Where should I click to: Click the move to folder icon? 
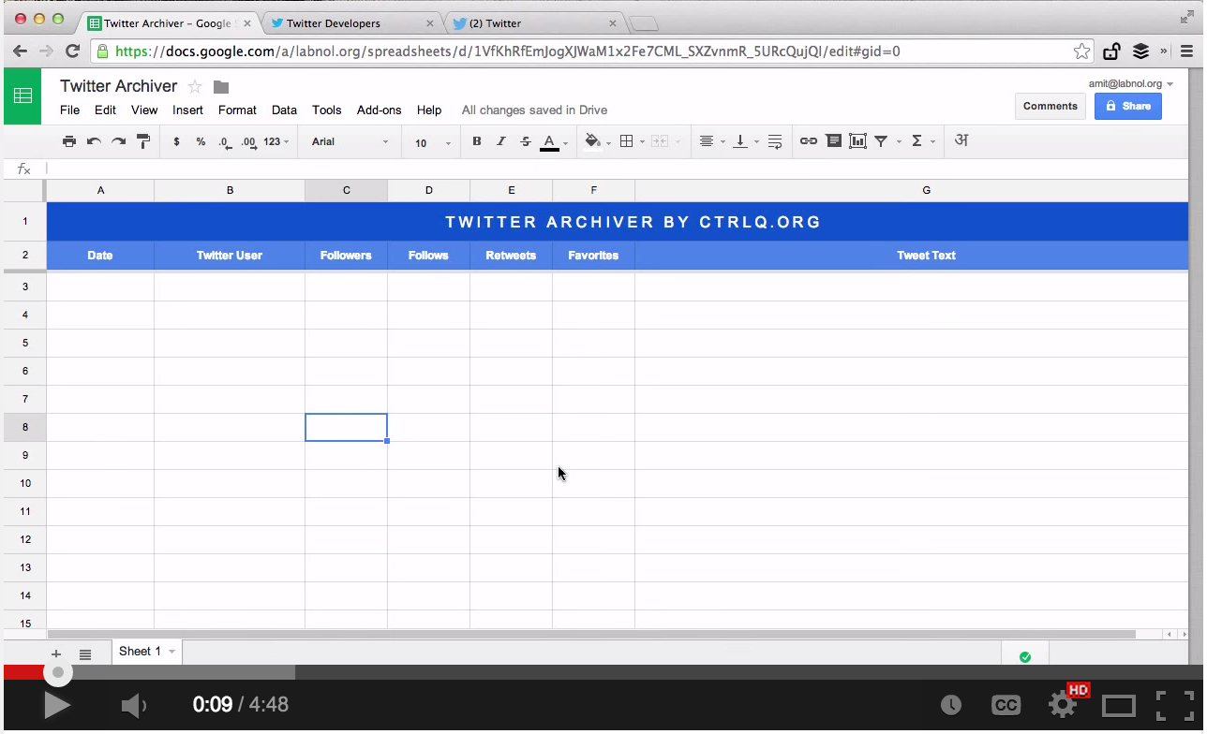tap(221, 87)
